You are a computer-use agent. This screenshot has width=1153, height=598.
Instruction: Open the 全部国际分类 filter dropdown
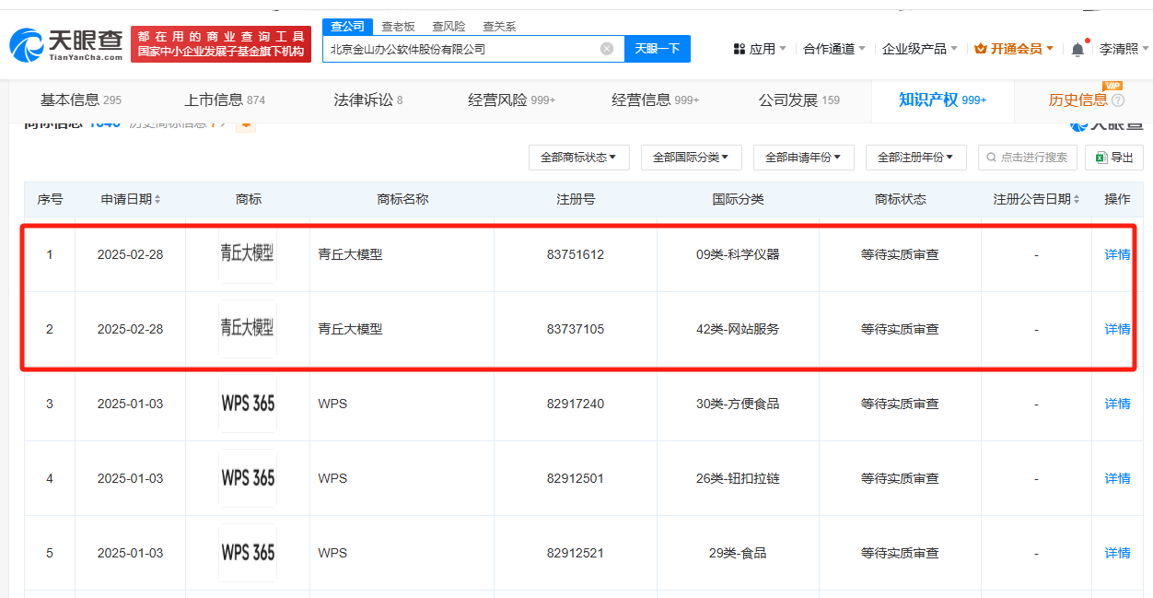click(x=692, y=158)
